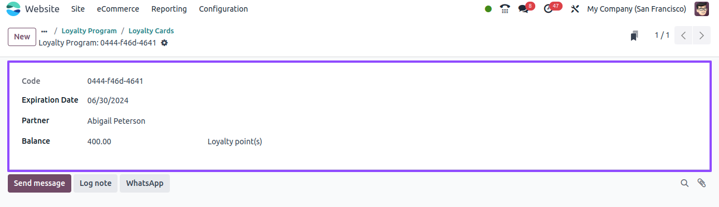Click the Send message button

coord(40,183)
